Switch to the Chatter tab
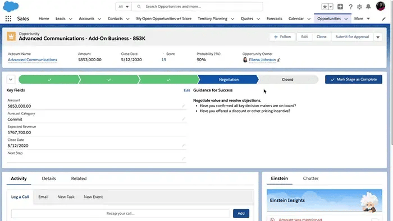393x221 pixels. 310,178
